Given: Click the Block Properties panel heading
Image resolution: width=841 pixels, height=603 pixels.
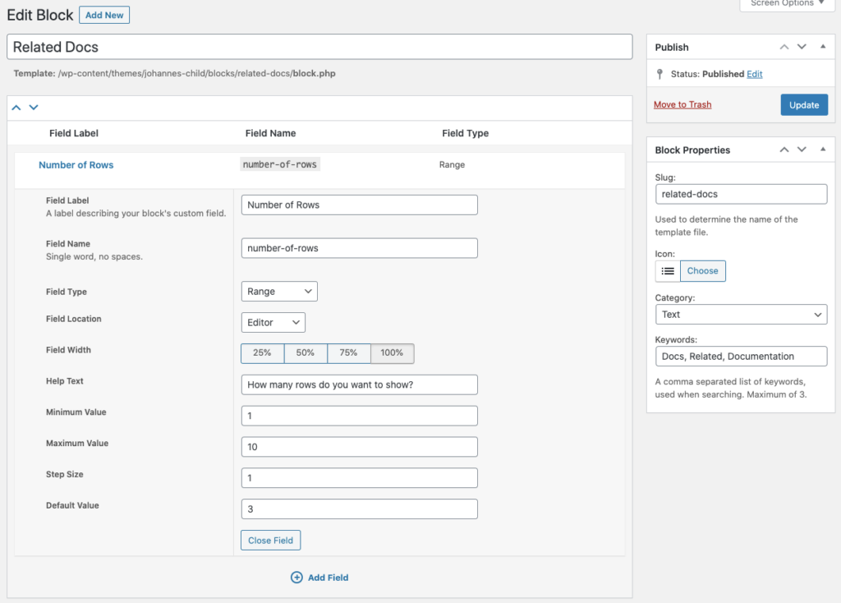Looking at the screenshot, I should coord(692,150).
